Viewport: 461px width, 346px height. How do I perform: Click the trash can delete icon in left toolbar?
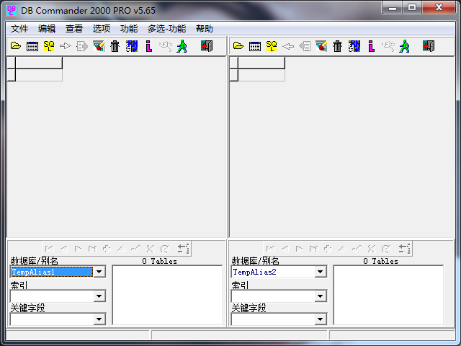coord(115,46)
